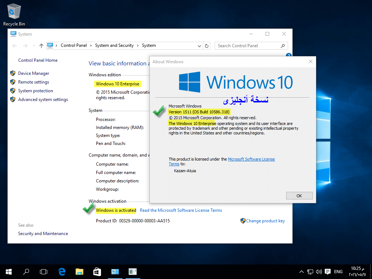Minimize the System window
This screenshot has height=279, width=372.
tap(251, 34)
